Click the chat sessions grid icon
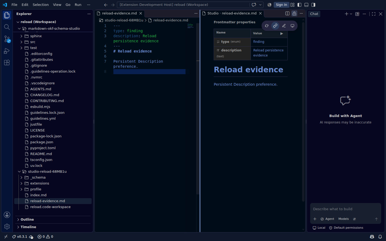Screen dimensions: 386x241 (x=357, y=14)
